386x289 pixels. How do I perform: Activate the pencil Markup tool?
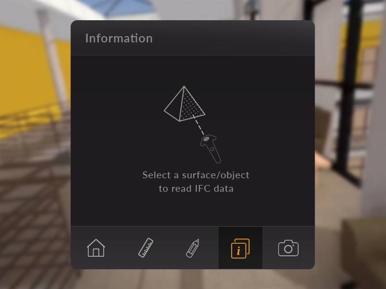193,248
